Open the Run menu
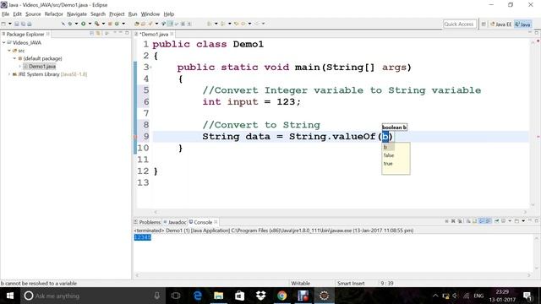Screen dimensions: 541x304 coord(133,14)
